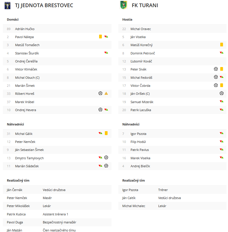Screen dimensions: 228x232
Task: Click Matúš Konečný's yellow card icon
Action: click(221, 44)
